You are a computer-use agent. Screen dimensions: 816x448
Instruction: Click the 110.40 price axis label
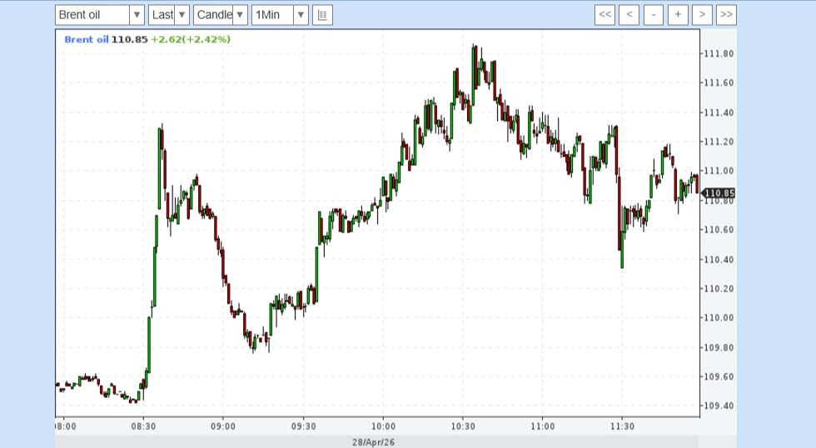pos(719,259)
